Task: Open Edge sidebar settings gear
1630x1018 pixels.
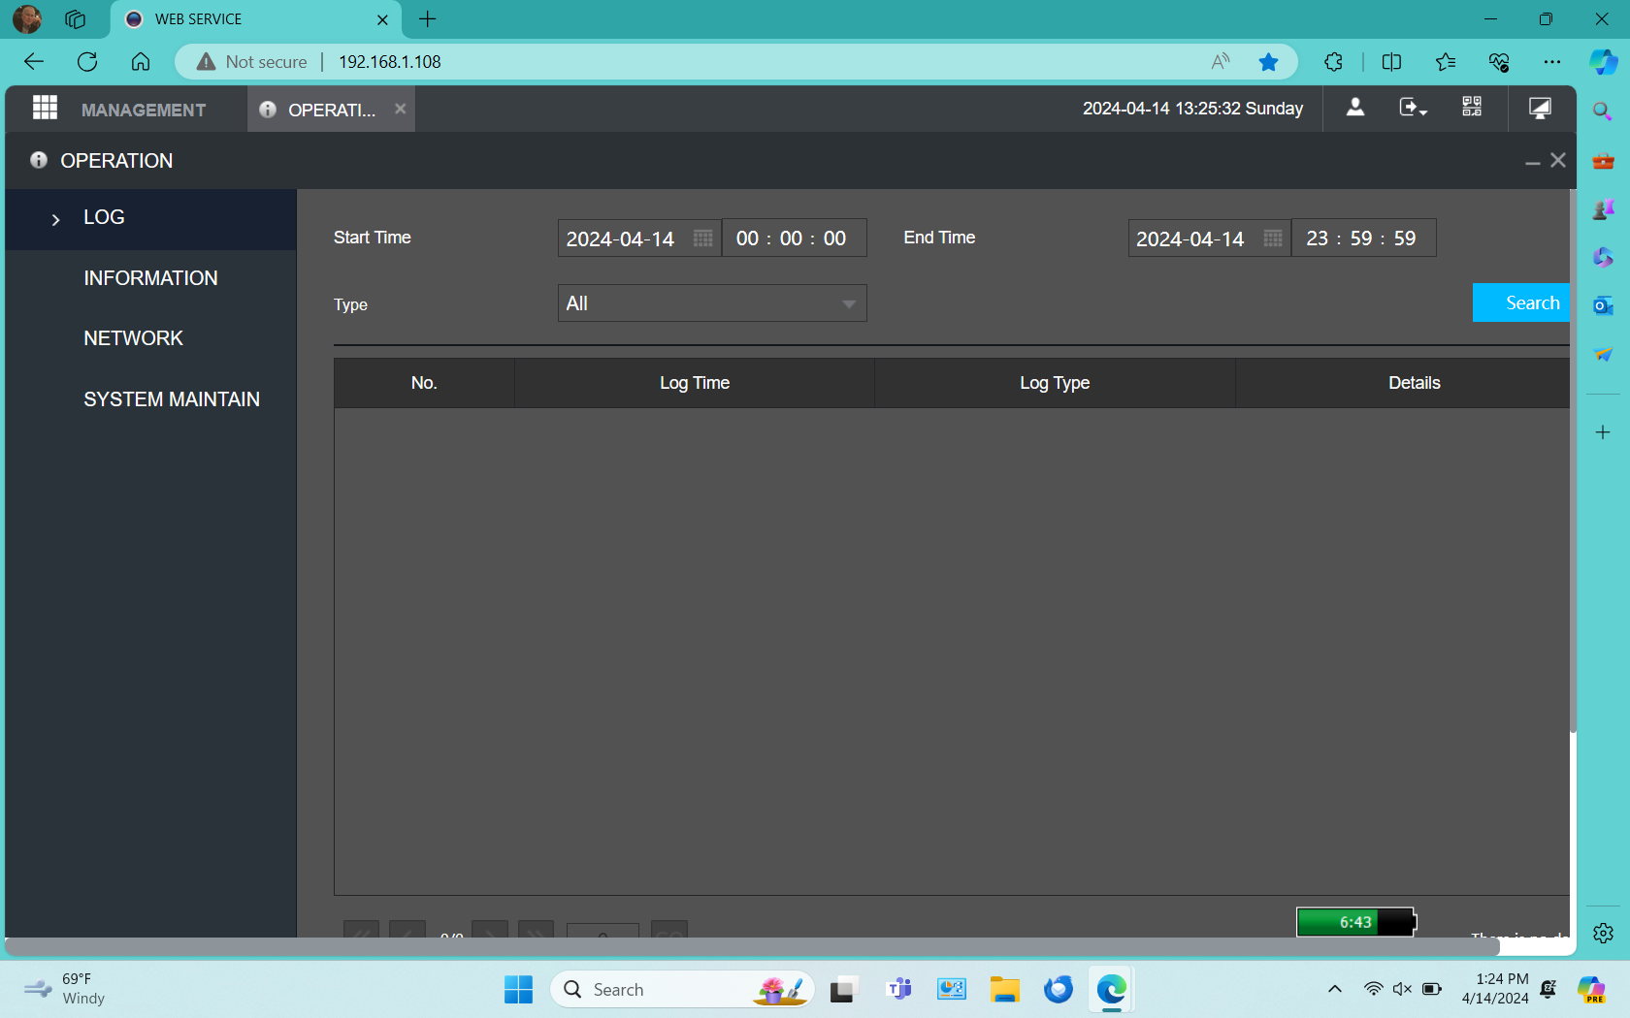Action: click(1603, 933)
